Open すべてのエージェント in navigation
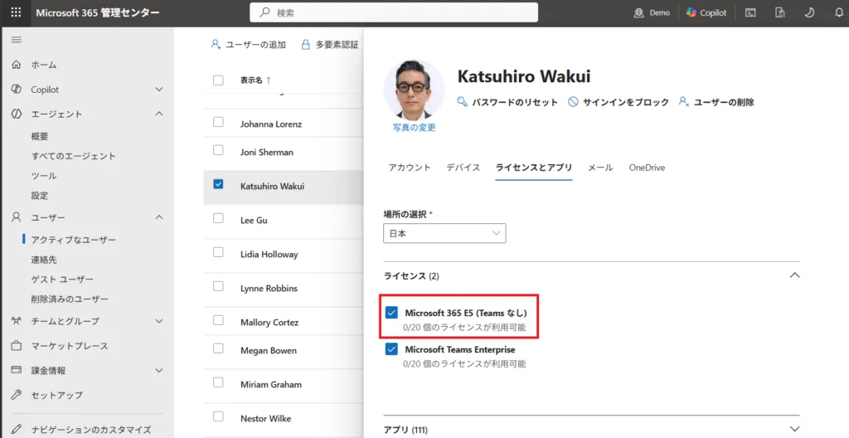This screenshot has height=438, width=849. pos(74,156)
